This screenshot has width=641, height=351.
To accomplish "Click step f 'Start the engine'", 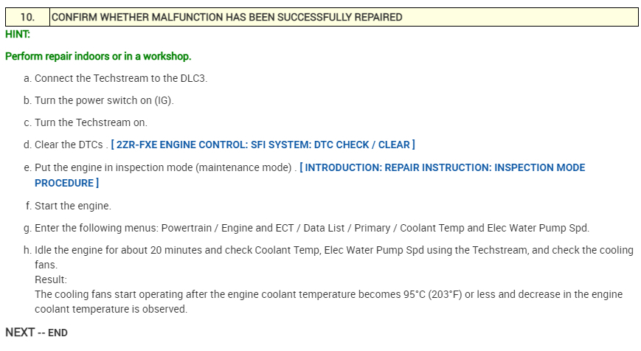I will point(72,206).
